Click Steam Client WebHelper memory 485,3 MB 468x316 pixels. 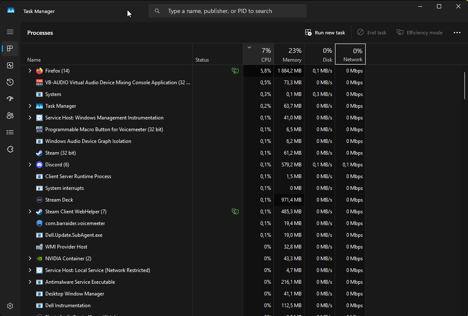click(291, 212)
